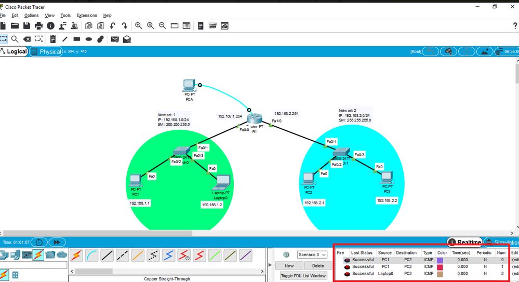Screen dimensions: 519x282
Task: Click purple color swatch of first PDU
Action: pyautogui.click(x=440, y=260)
